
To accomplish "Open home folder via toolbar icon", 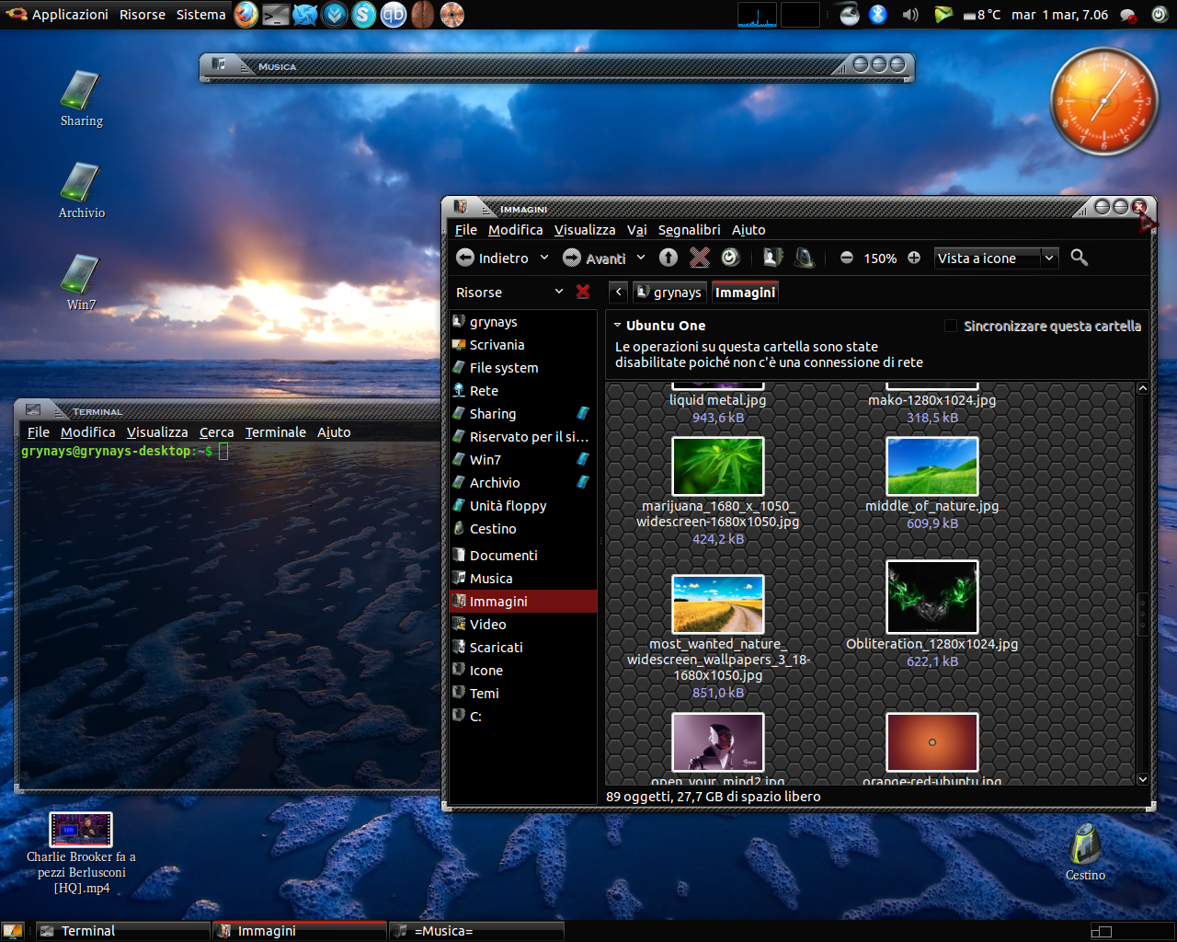I will point(772,258).
